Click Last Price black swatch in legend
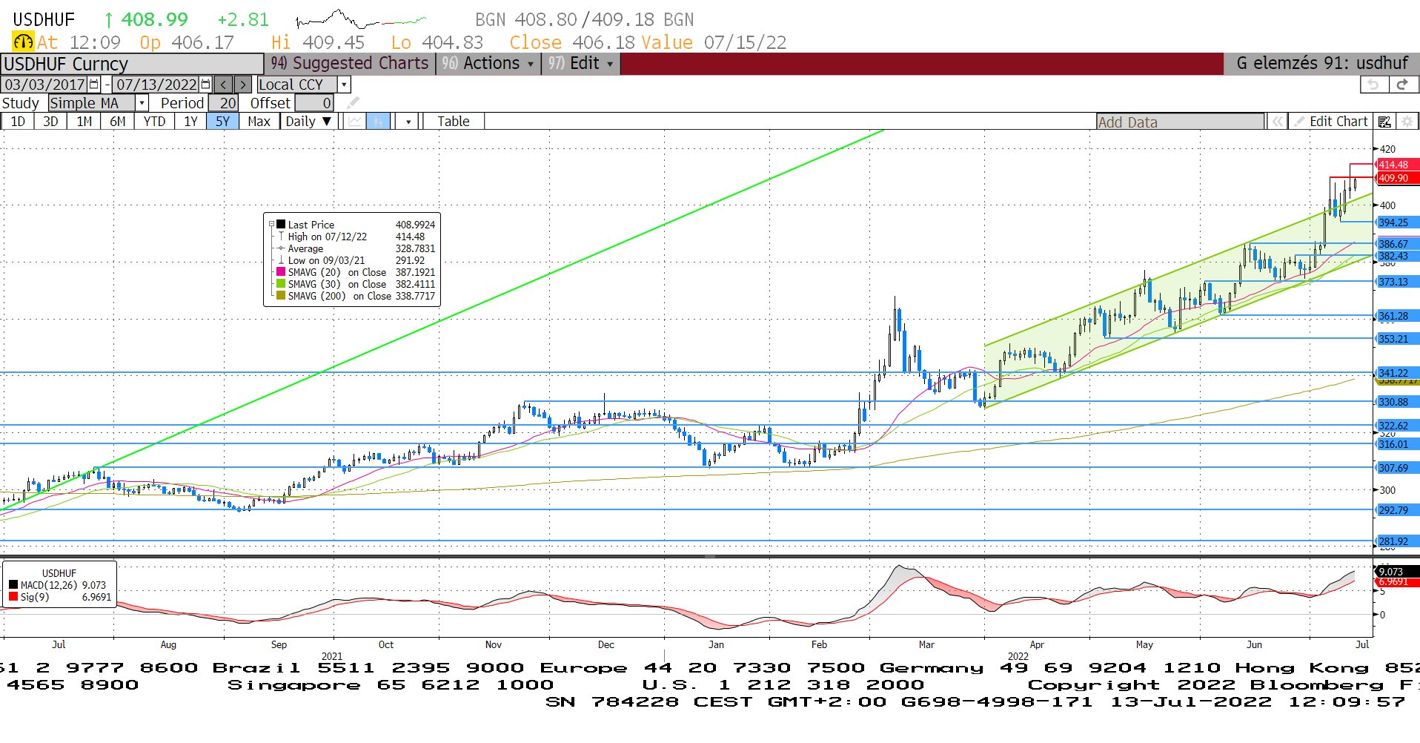This screenshot has height=743, width=1420. 281,224
